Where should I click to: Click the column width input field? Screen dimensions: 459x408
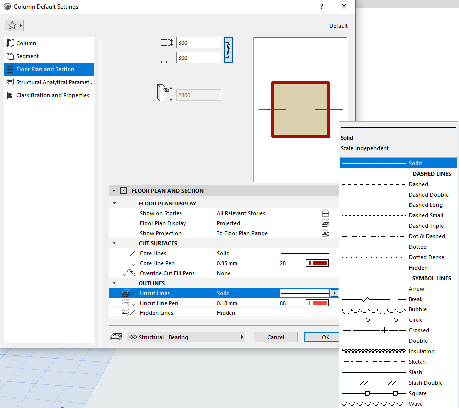tap(198, 43)
